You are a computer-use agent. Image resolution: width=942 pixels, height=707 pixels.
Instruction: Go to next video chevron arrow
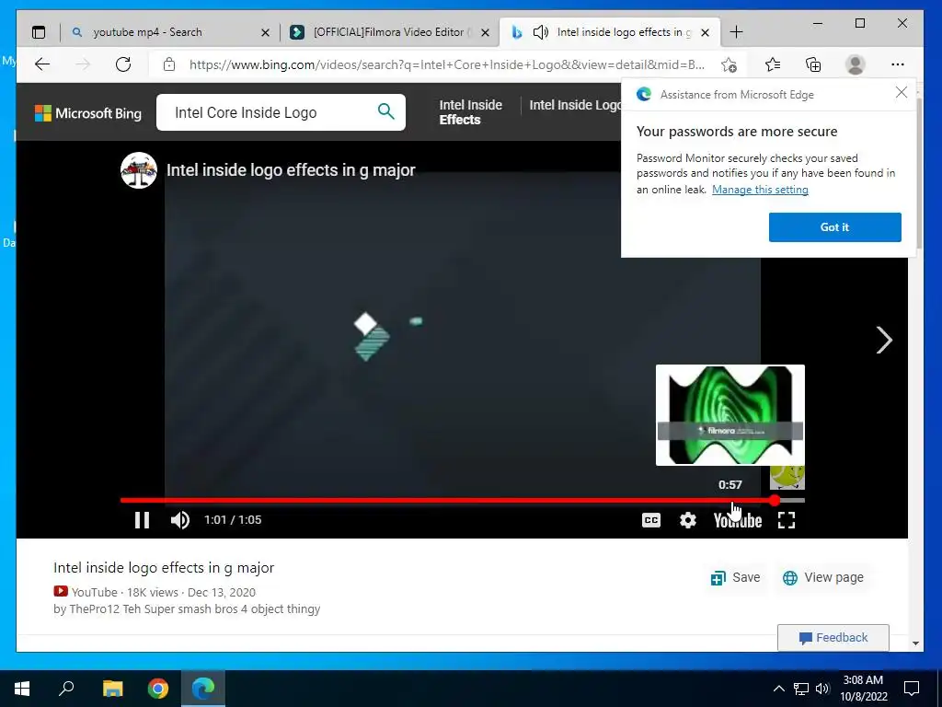[884, 341]
